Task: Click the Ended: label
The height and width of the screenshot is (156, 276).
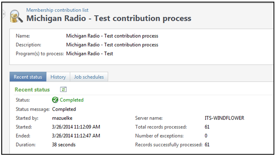Action: click(x=23, y=136)
